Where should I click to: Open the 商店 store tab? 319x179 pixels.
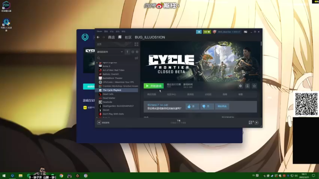pyautogui.click(x=111, y=37)
